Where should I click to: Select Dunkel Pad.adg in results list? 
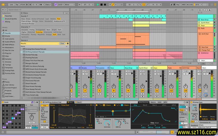[x=32, y=55]
